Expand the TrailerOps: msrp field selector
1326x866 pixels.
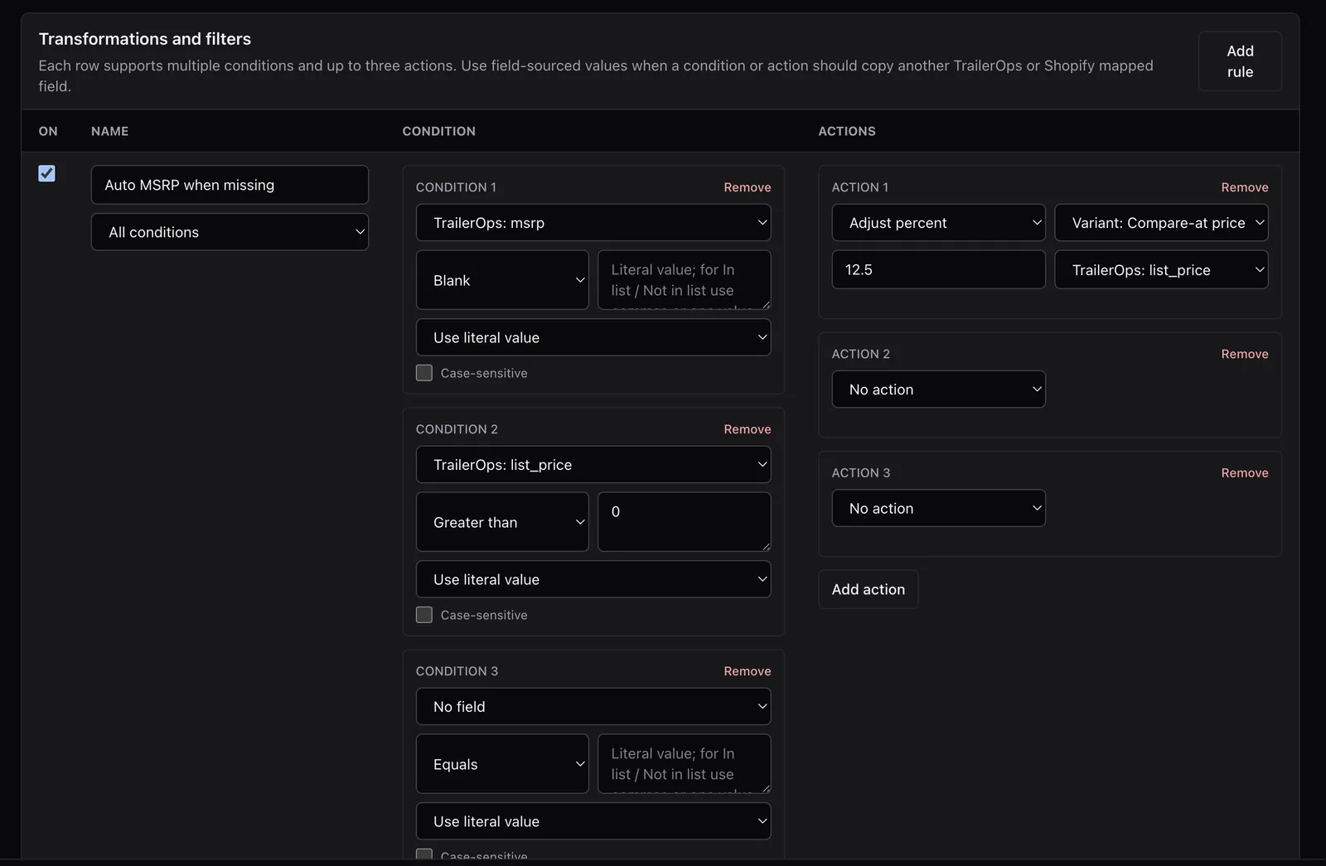[593, 223]
